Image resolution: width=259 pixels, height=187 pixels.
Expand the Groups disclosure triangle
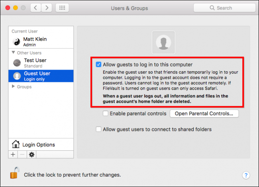[x=14, y=86]
